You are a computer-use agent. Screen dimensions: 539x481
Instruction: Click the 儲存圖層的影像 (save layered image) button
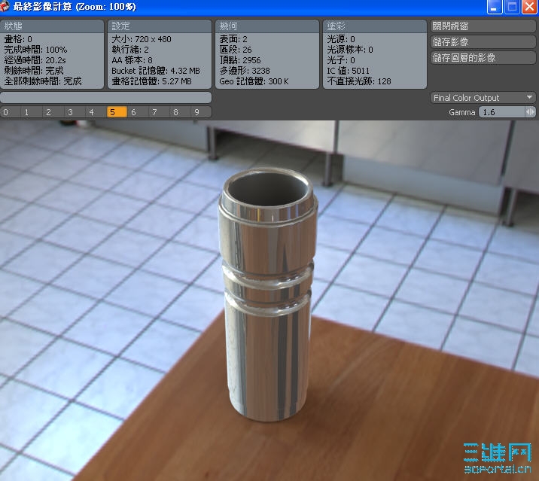(x=483, y=58)
